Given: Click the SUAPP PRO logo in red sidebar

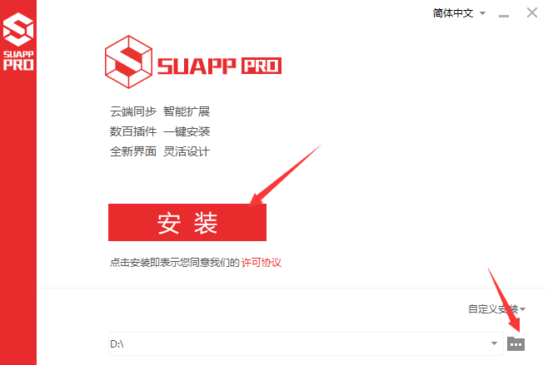Looking at the screenshot, I should point(18,42).
